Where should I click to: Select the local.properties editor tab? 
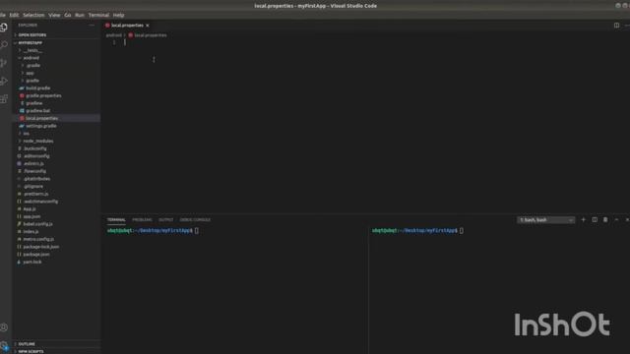pos(127,26)
